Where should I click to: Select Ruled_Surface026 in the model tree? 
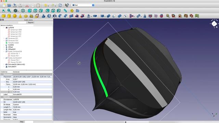15,52
